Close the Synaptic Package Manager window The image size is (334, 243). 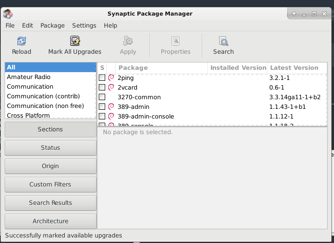(324, 14)
